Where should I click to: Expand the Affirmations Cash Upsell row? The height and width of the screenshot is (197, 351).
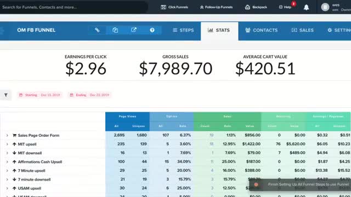(7, 162)
